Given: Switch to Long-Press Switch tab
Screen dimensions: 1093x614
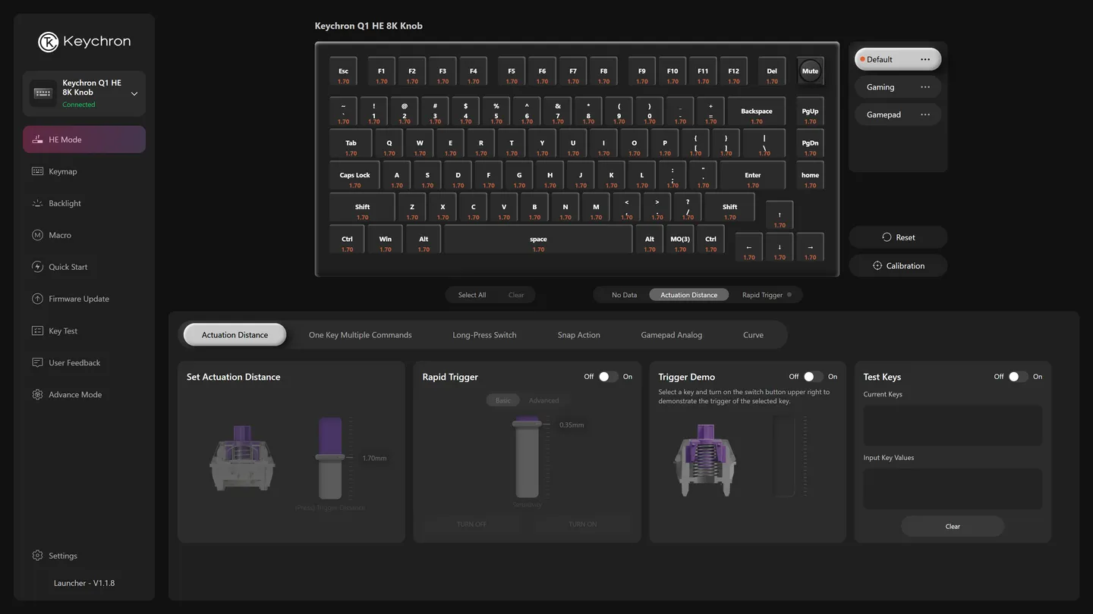Looking at the screenshot, I should tap(484, 335).
